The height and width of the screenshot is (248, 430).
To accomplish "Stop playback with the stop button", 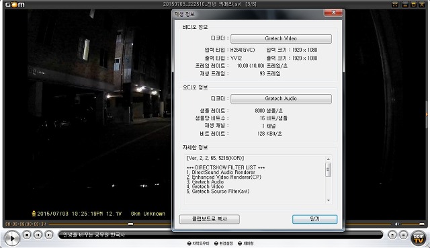I will coord(27,235).
